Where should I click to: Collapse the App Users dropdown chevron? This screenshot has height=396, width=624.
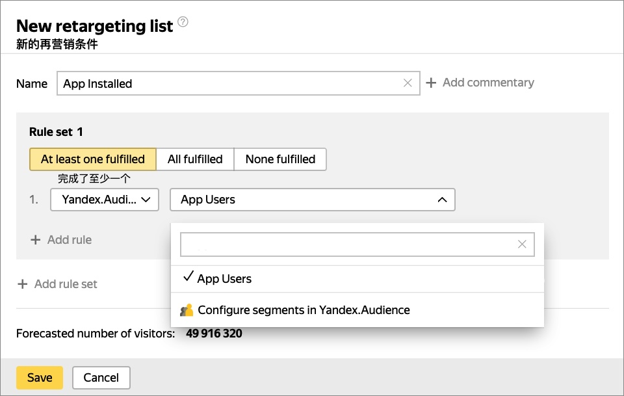442,200
